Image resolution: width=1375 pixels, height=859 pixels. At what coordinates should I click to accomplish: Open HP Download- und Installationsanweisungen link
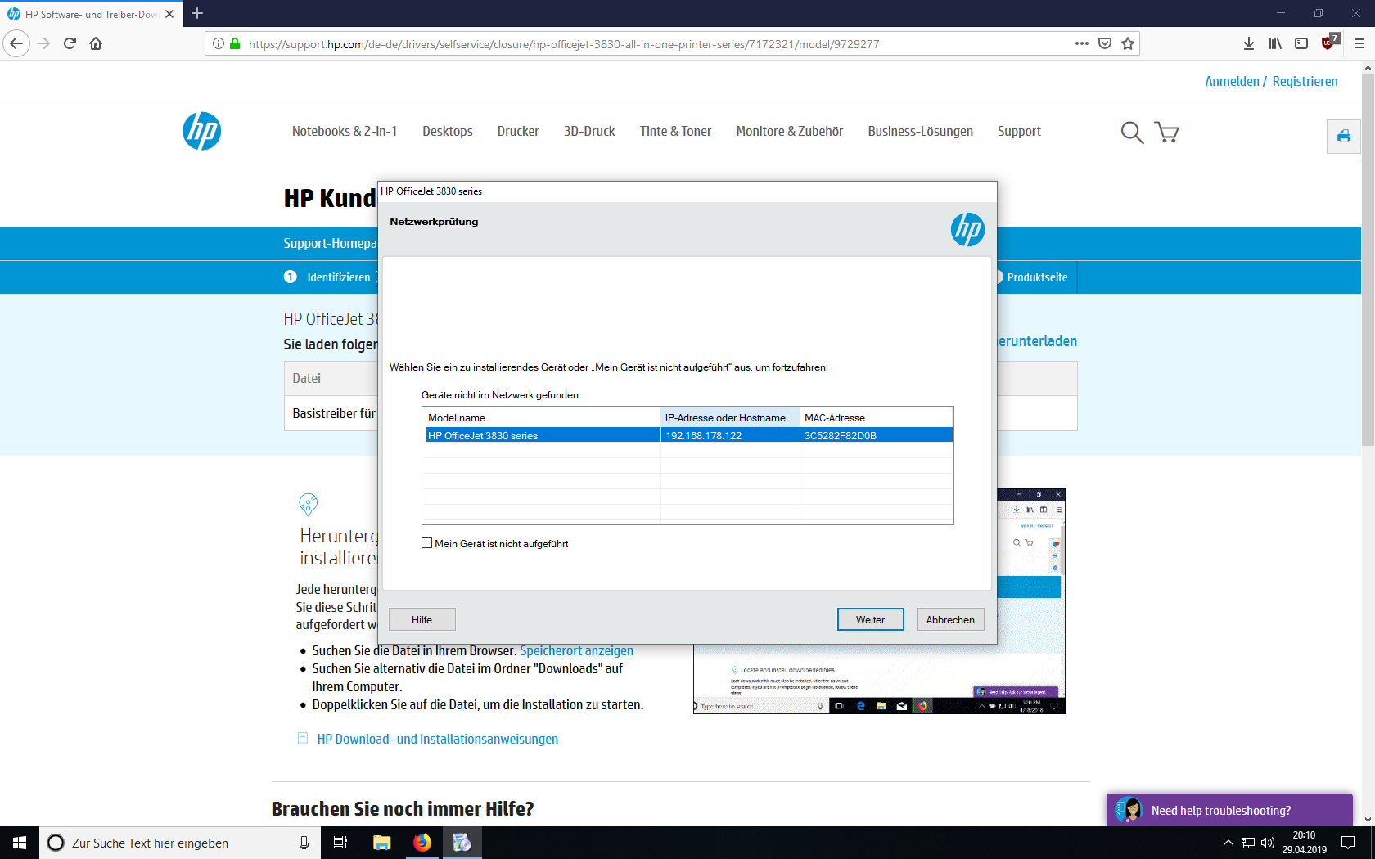pos(437,739)
